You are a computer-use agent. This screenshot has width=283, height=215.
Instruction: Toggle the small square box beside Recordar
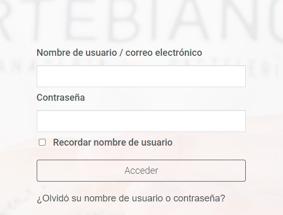(x=42, y=142)
